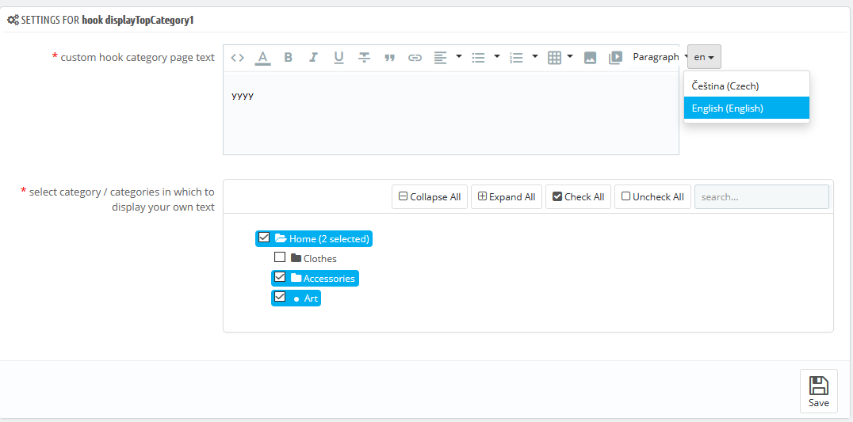The width and height of the screenshot is (853, 422).
Task: Click Check All button
Action: pyautogui.click(x=578, y=196)
